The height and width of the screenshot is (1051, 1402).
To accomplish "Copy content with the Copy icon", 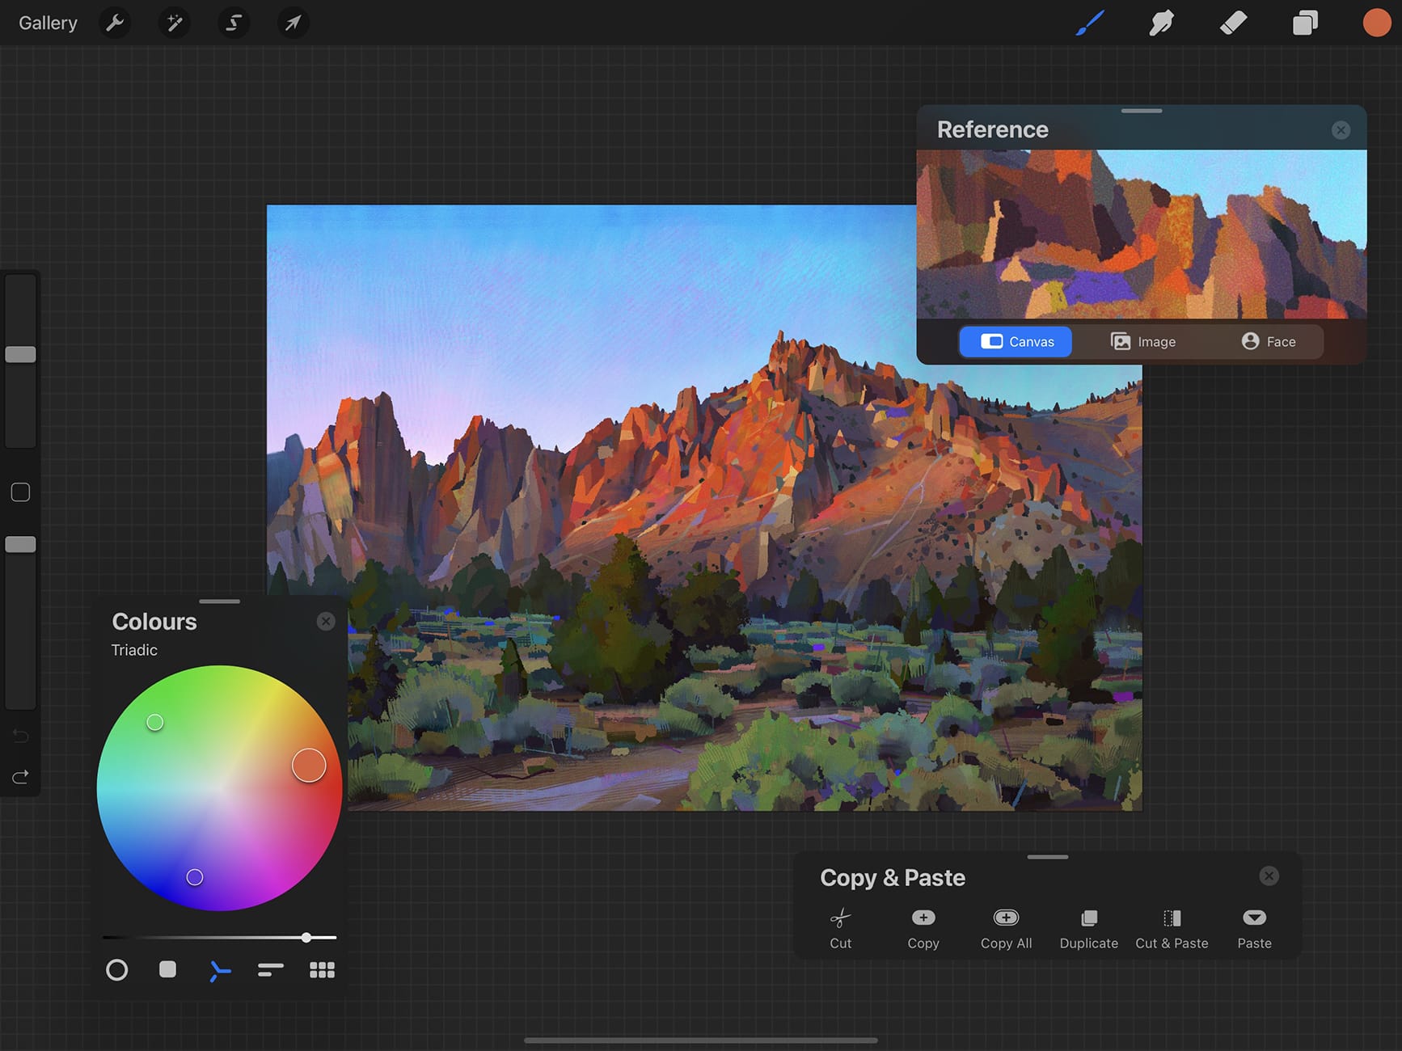I will tap(923, 926).
